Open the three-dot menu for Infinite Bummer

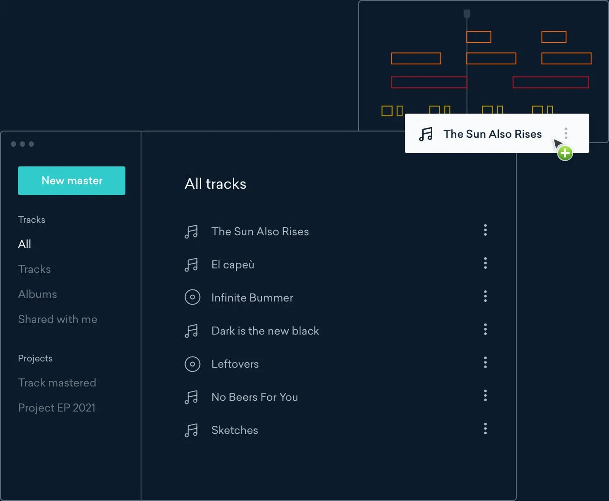click(485, 296)
